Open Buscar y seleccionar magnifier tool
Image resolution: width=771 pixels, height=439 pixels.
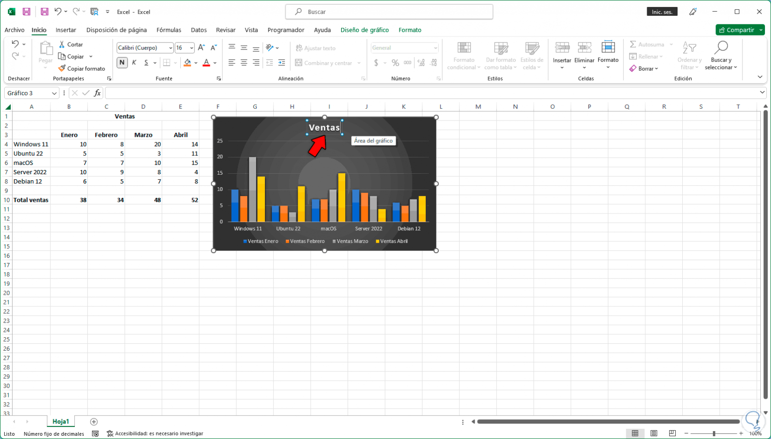click(721, 55)
